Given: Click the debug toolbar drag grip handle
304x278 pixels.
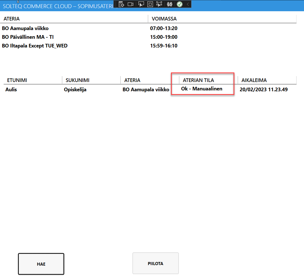Looking at the screenshot, I should 115,4.
